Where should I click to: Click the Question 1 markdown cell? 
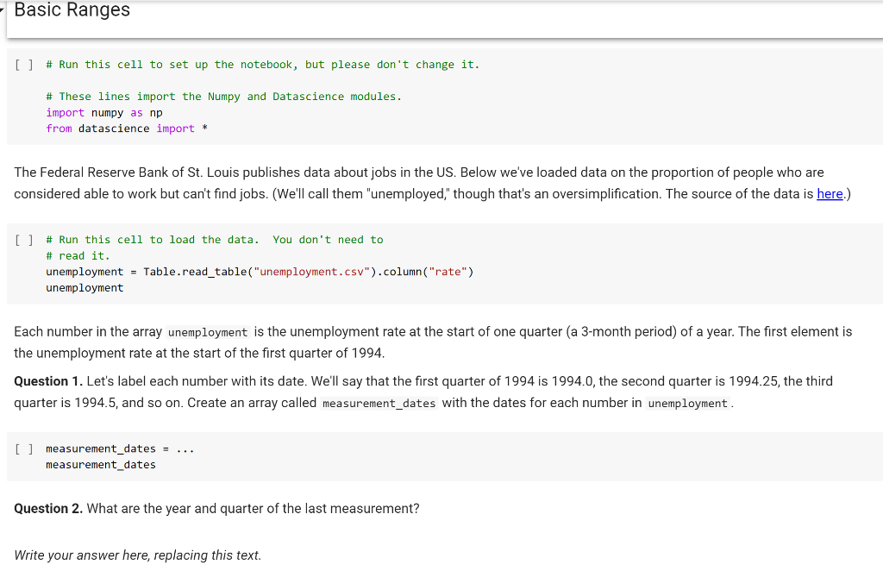pos(345,392)
